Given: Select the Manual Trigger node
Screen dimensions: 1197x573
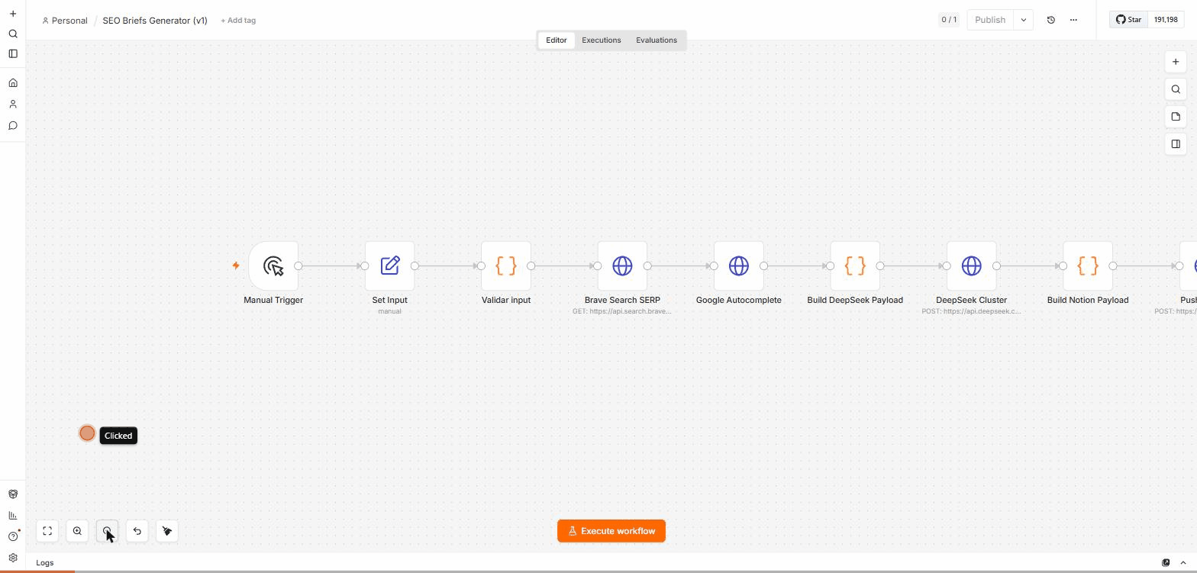Looking at the screenshot, I should tap(273, 266).
